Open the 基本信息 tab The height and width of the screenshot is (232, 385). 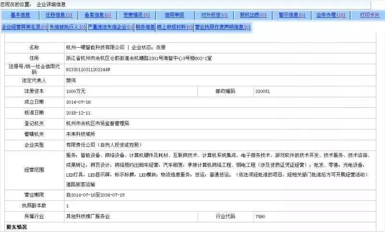[20, 15]
